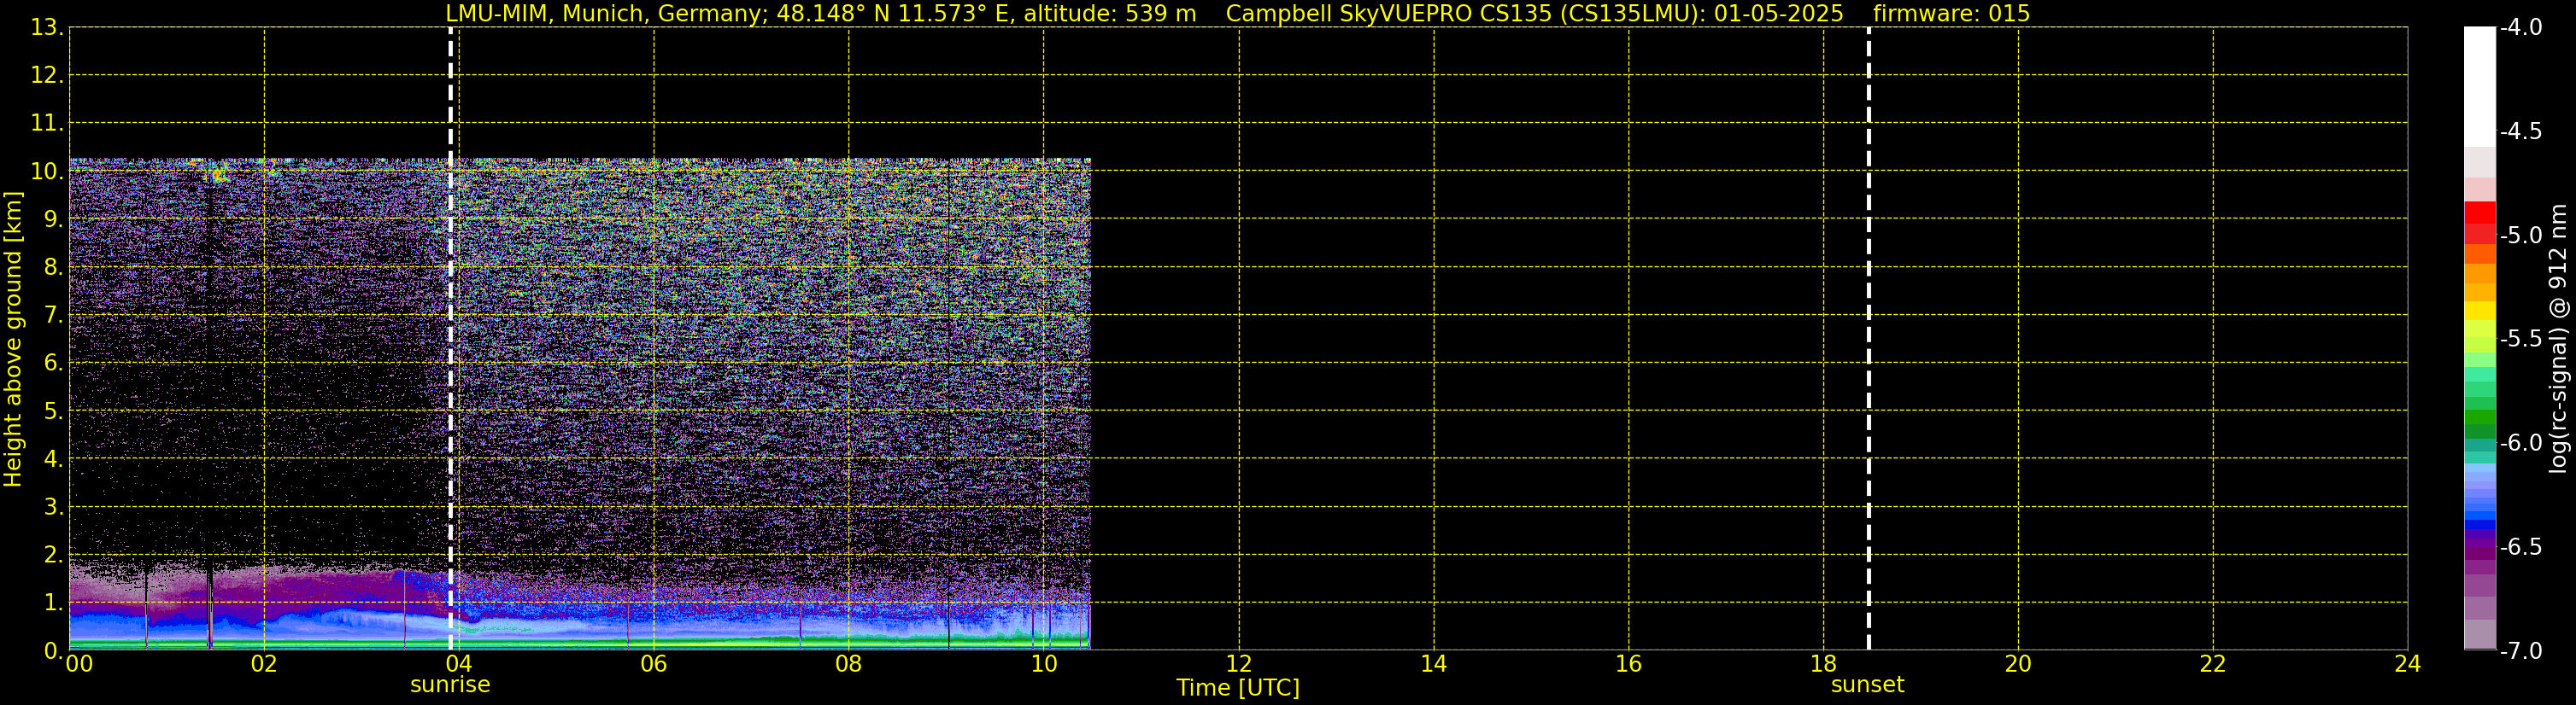Click the 'Height above ground [km]' axis label
The image size is (2576, 705).
click(x=13, y=339)
